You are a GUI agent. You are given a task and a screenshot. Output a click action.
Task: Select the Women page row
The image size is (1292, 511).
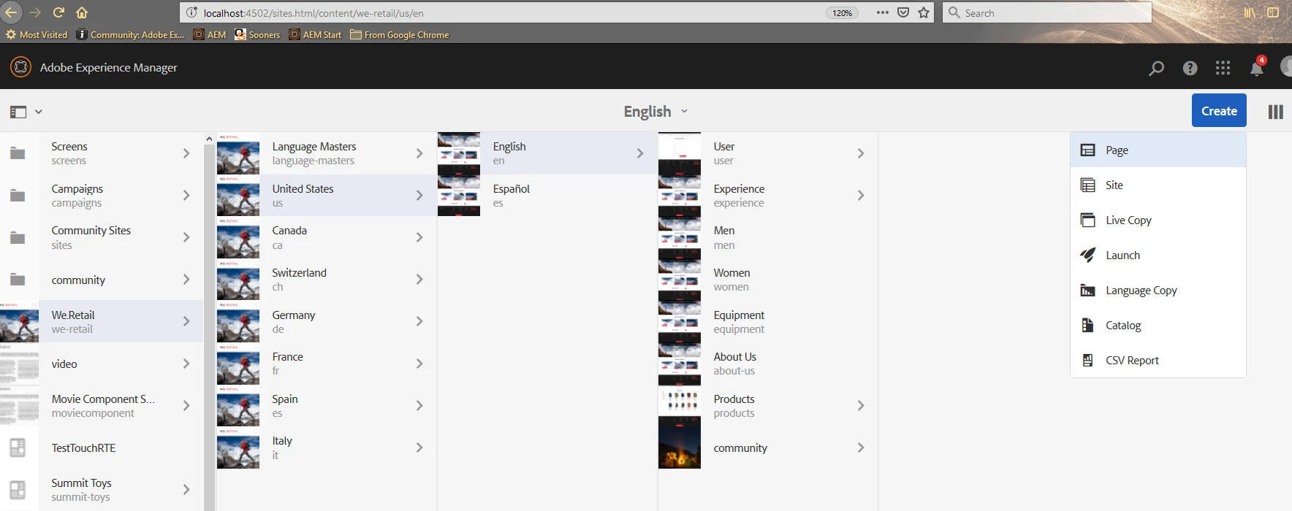click(x=767, y=280)
